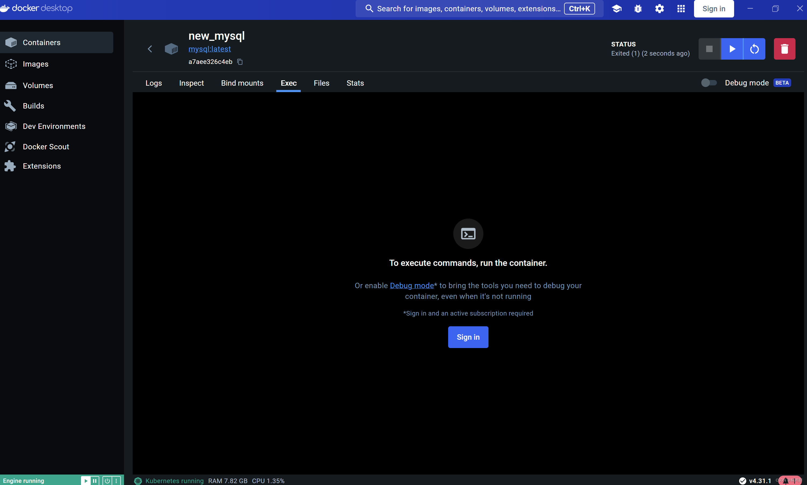Click Sign in button in title bar
This screenshot has width=807, height=485.
tap(714, 9)
